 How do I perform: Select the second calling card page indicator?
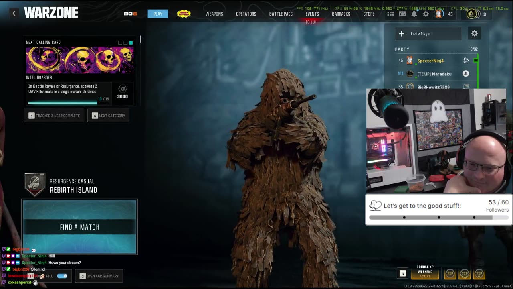tap(125, 43)
